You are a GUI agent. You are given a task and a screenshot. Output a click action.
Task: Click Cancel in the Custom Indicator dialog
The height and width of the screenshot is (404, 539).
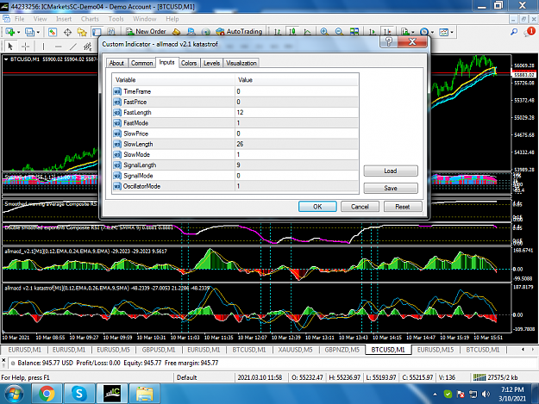pyautogui.click(x=360, y=207)
